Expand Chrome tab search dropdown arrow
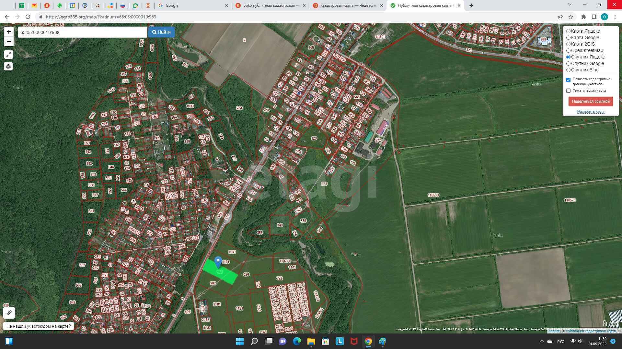The height and width of the screenshot is (349, 622). pyautogui.click(x=570, y=5)
